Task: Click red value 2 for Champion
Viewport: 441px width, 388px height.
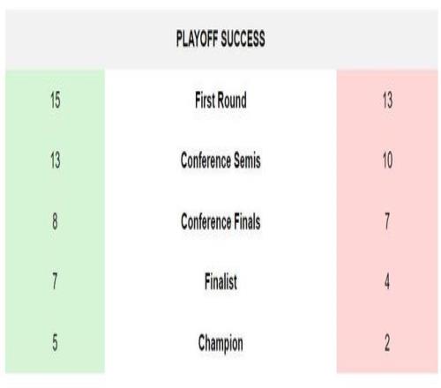Action: (387, 343)
